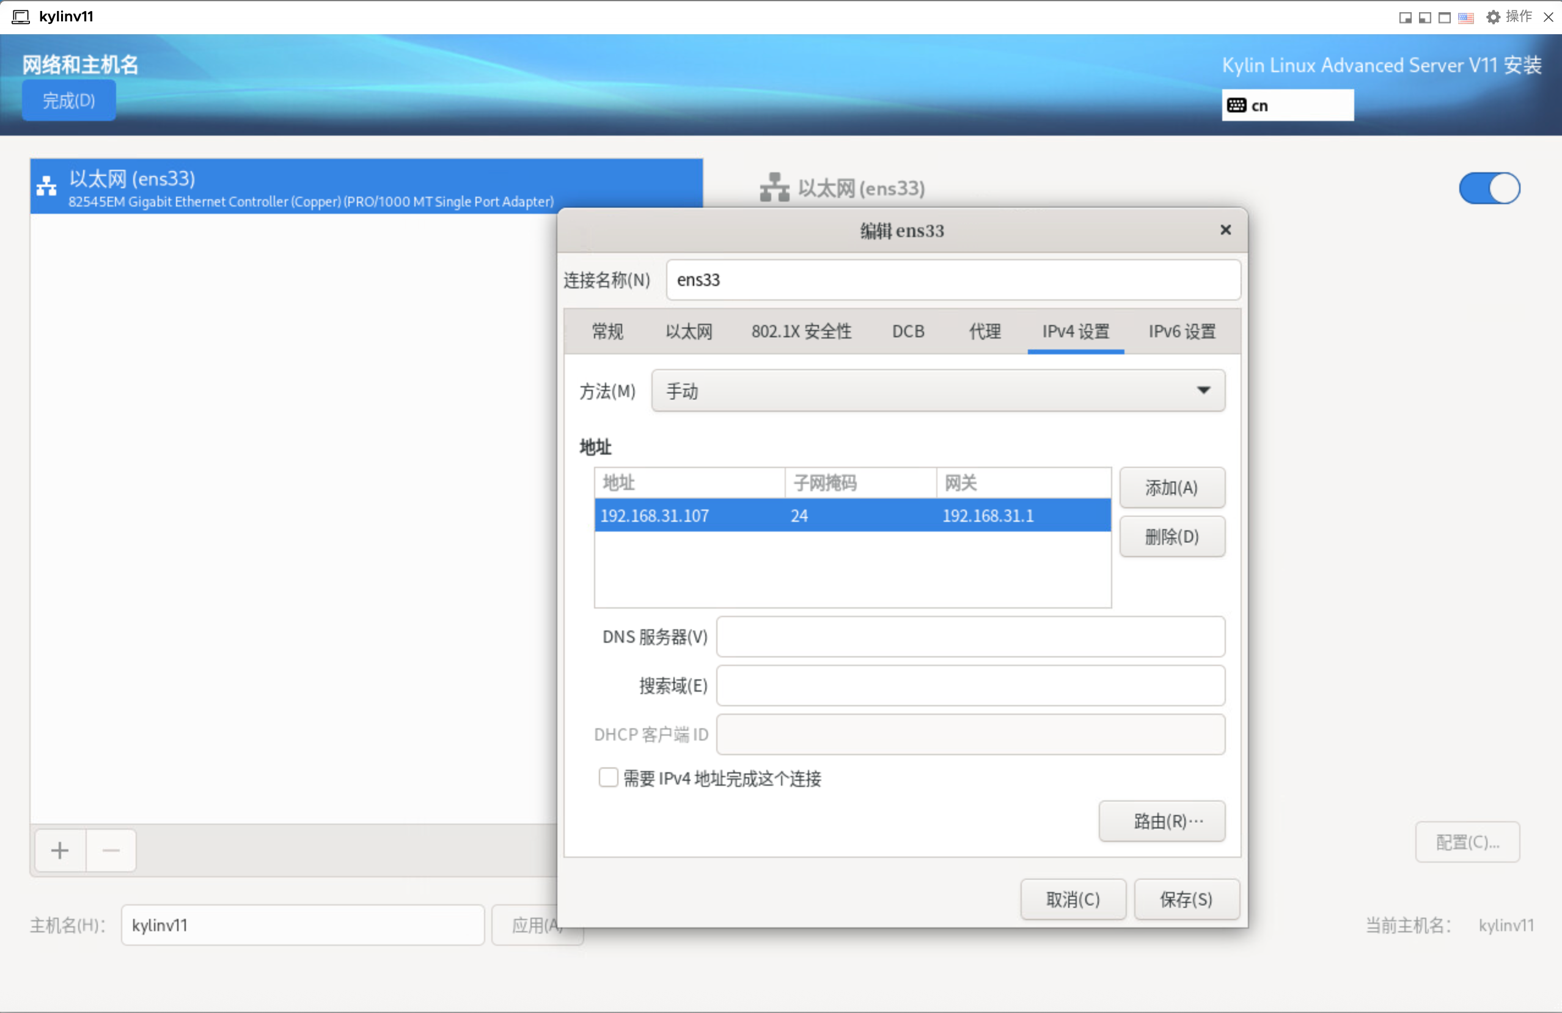Image resolution: width=1562 pixels, height=1013 pixels.
Task: Switch to the IPv6 设置 tab
Action: 1181,331
